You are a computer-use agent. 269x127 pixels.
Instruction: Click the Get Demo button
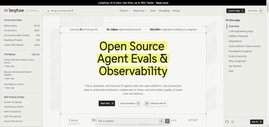click(x=255, y=11)
